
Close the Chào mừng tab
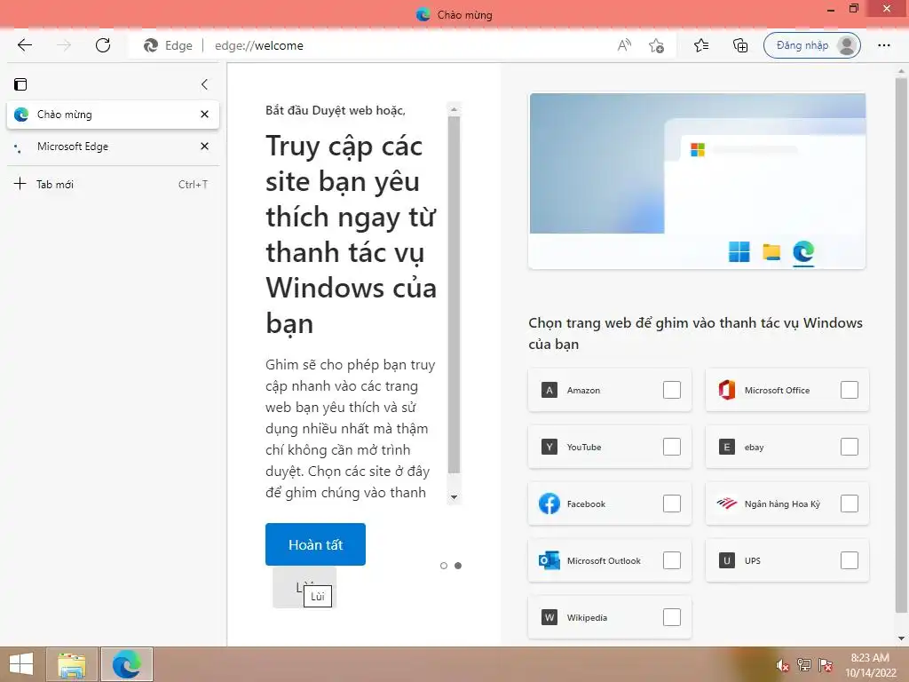(204, 115)
